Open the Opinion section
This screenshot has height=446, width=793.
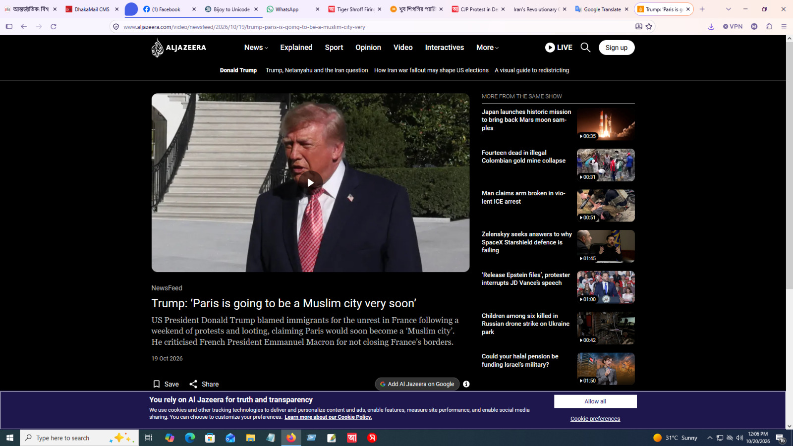click(x=368, y=48)
